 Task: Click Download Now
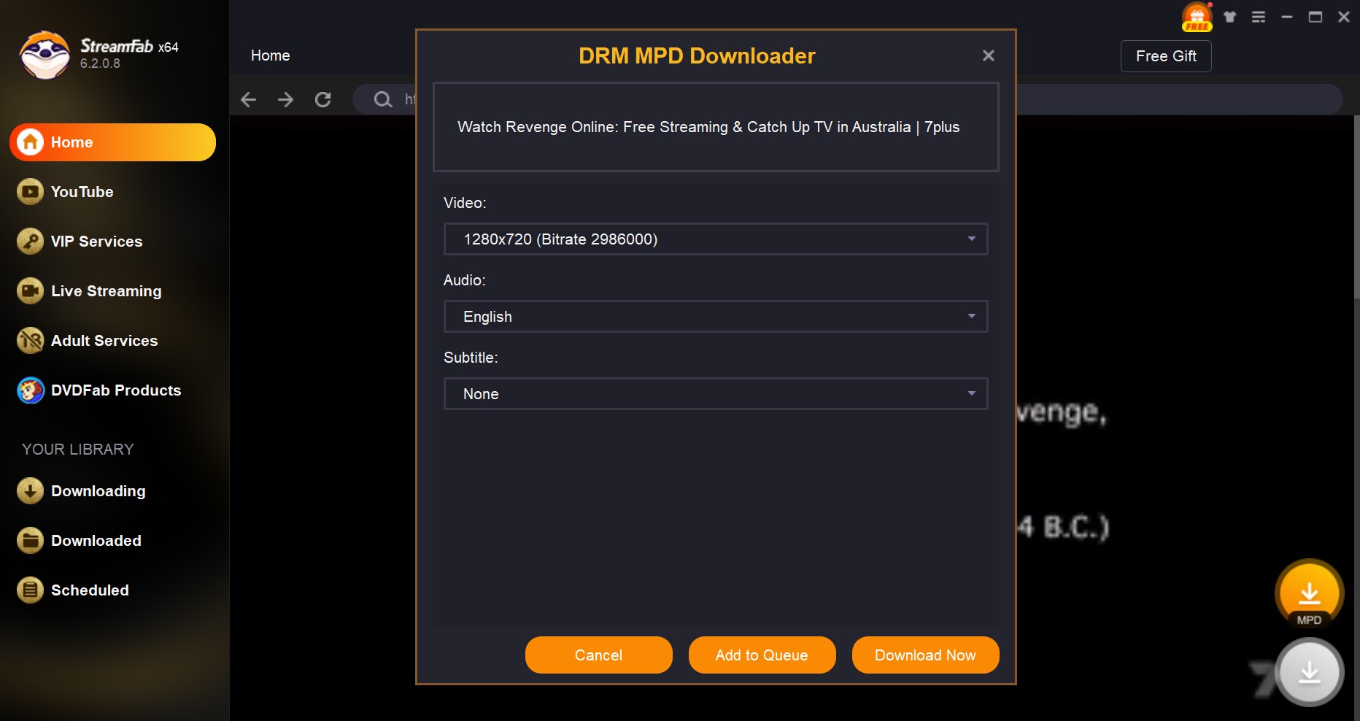point(926,655)
